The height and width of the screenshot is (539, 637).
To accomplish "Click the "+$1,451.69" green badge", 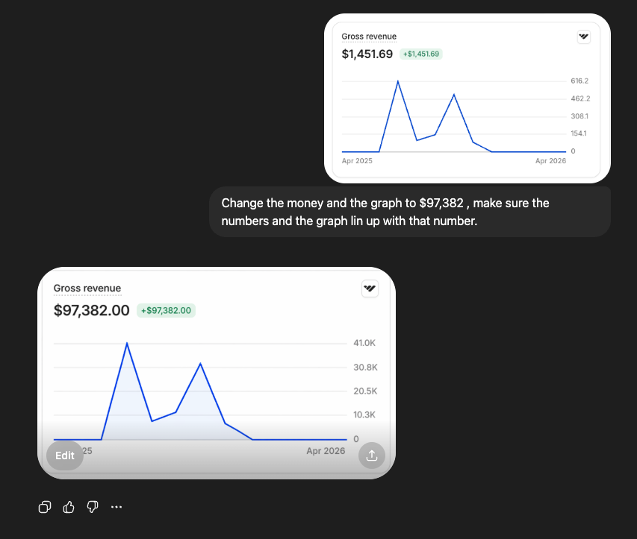I will click(421, 54).
